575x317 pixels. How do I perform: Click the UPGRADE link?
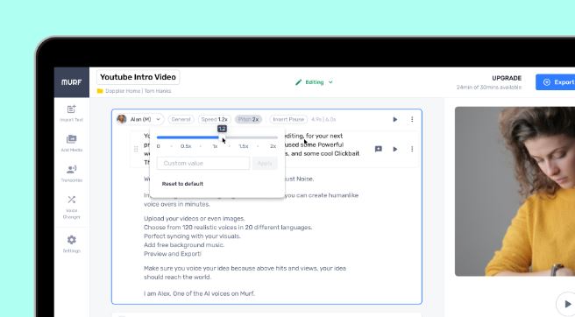pos(507,78)
